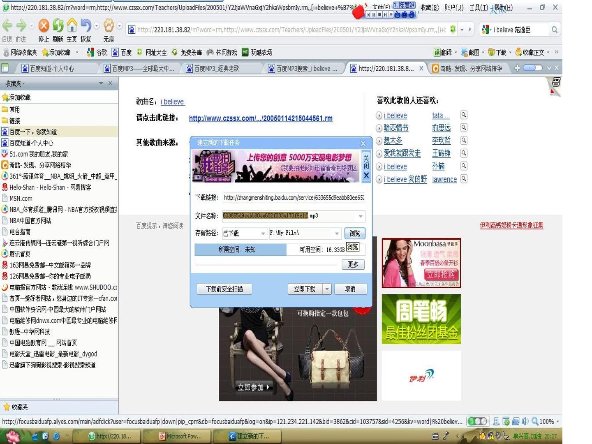Click 浏览 button next to storage path
The width and height of the screenshot is (592, 444).
(x=355, y=233)
